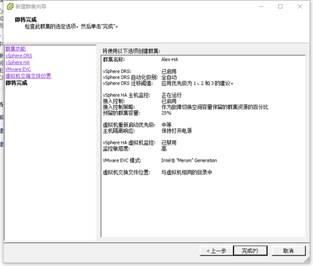The height and width of the screenshot is (266, 313).
Task: Click the window resize grip corner
Action: pos(307,260)
